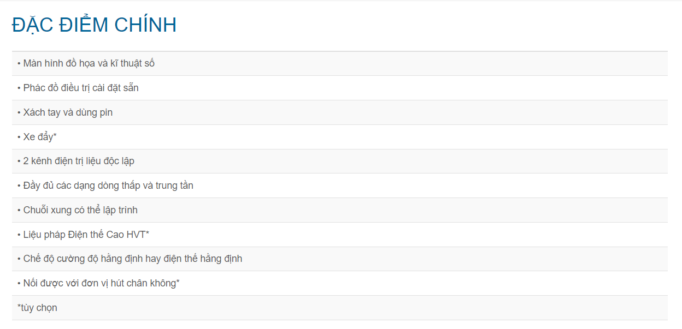Click the asterisk after "chân không"

click(x=178, y=282)
